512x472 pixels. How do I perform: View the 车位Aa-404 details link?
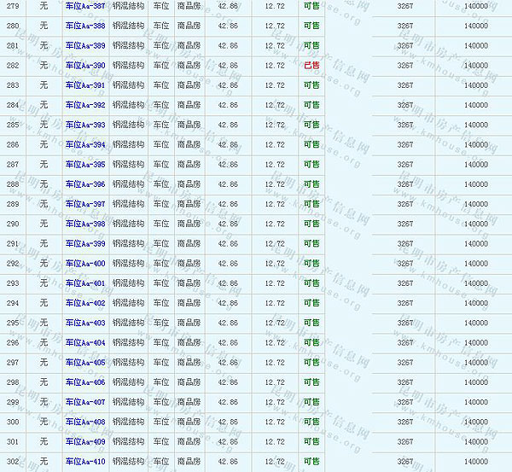[x=85, y=343]
